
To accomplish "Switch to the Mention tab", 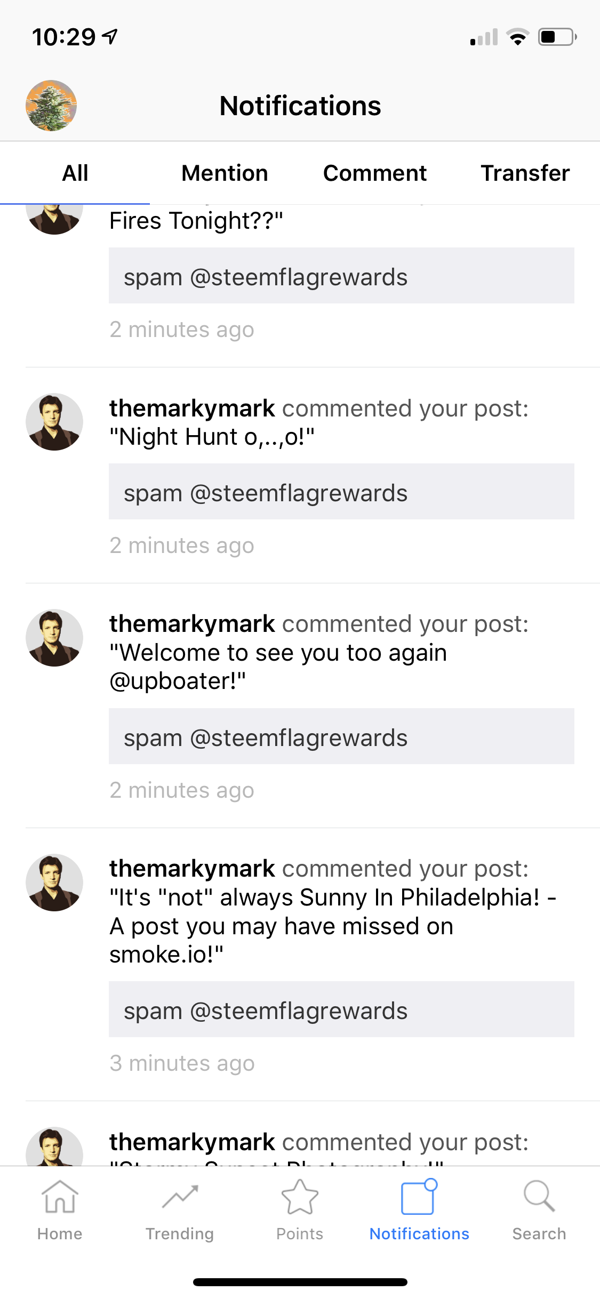I will pyautogui.click(x=225, y=173).
